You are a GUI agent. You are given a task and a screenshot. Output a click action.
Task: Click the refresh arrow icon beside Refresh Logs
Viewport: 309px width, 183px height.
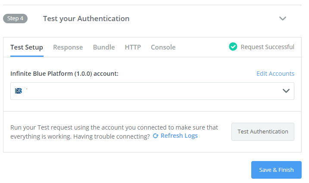click(156, 136)
